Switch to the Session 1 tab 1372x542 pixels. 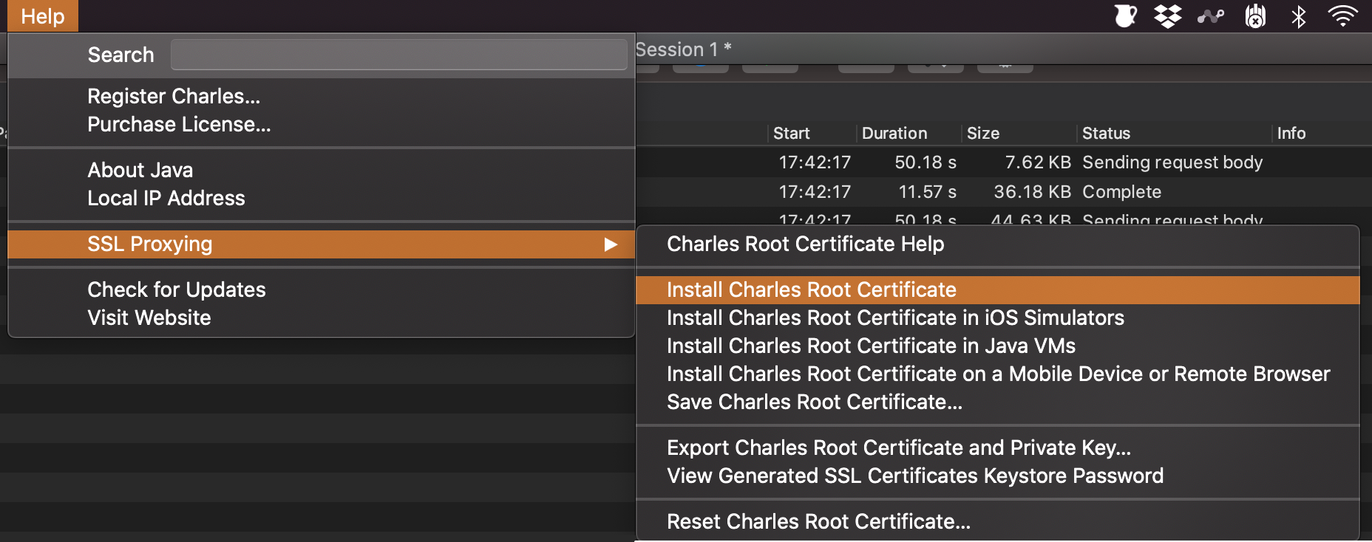click(684, 49)
